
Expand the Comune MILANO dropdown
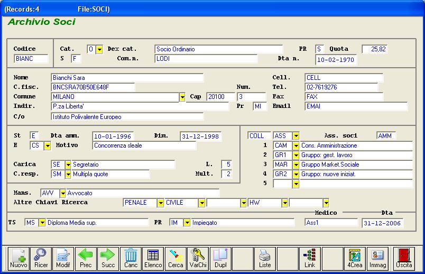pos(182,97)
